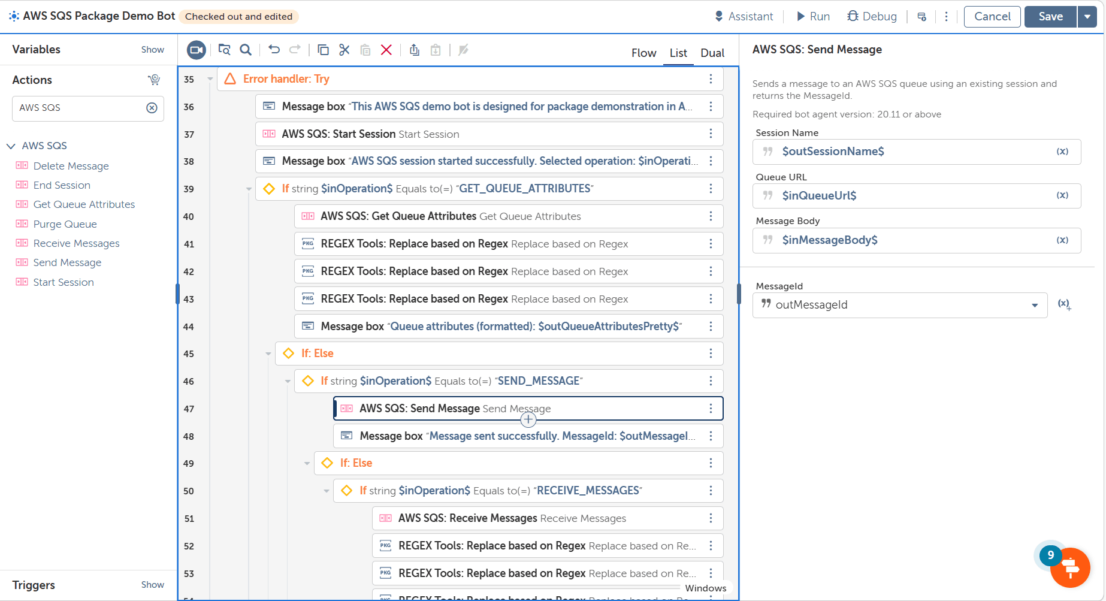
Task: Start recording with the recorder icon
Action: pyautogui.click(x=196, y=50)
